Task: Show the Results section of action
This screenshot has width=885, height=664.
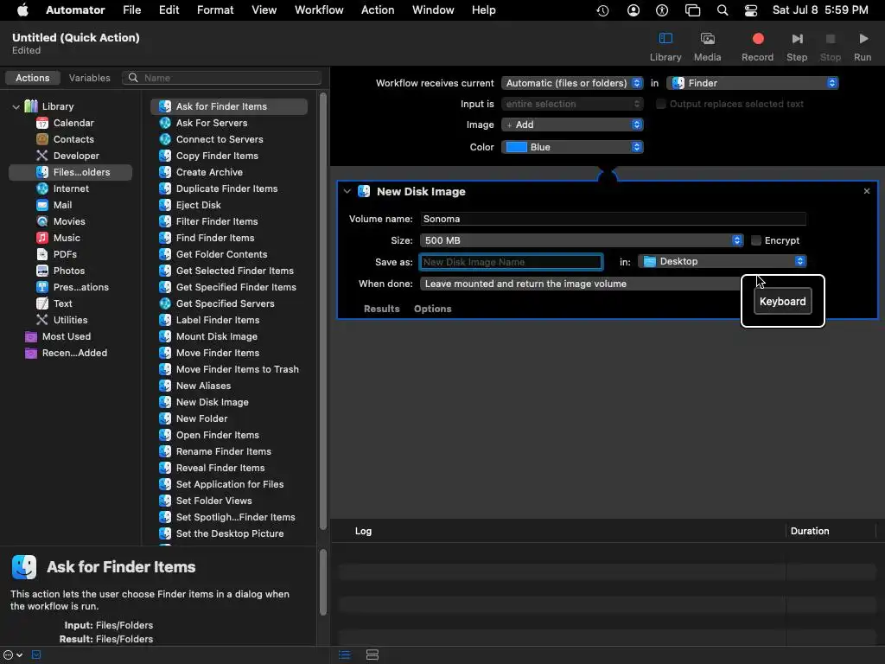Action: [x=381, y=309]
